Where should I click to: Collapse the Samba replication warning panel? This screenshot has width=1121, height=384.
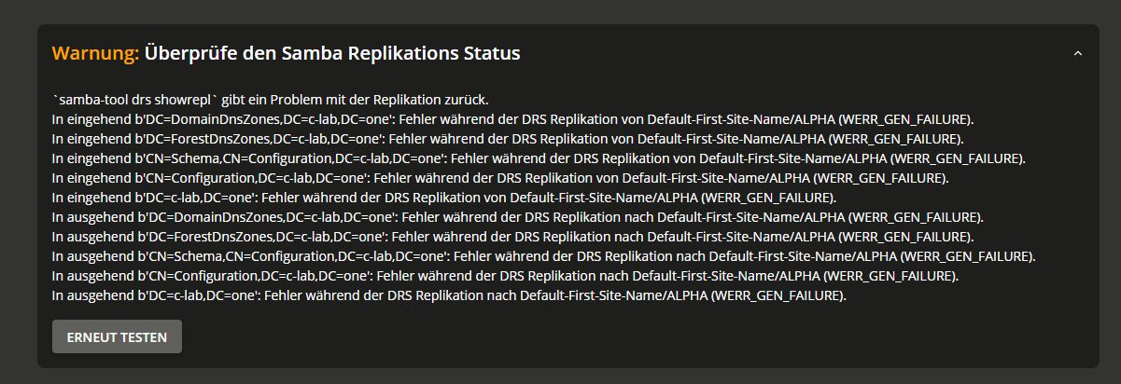point(1078,54)
